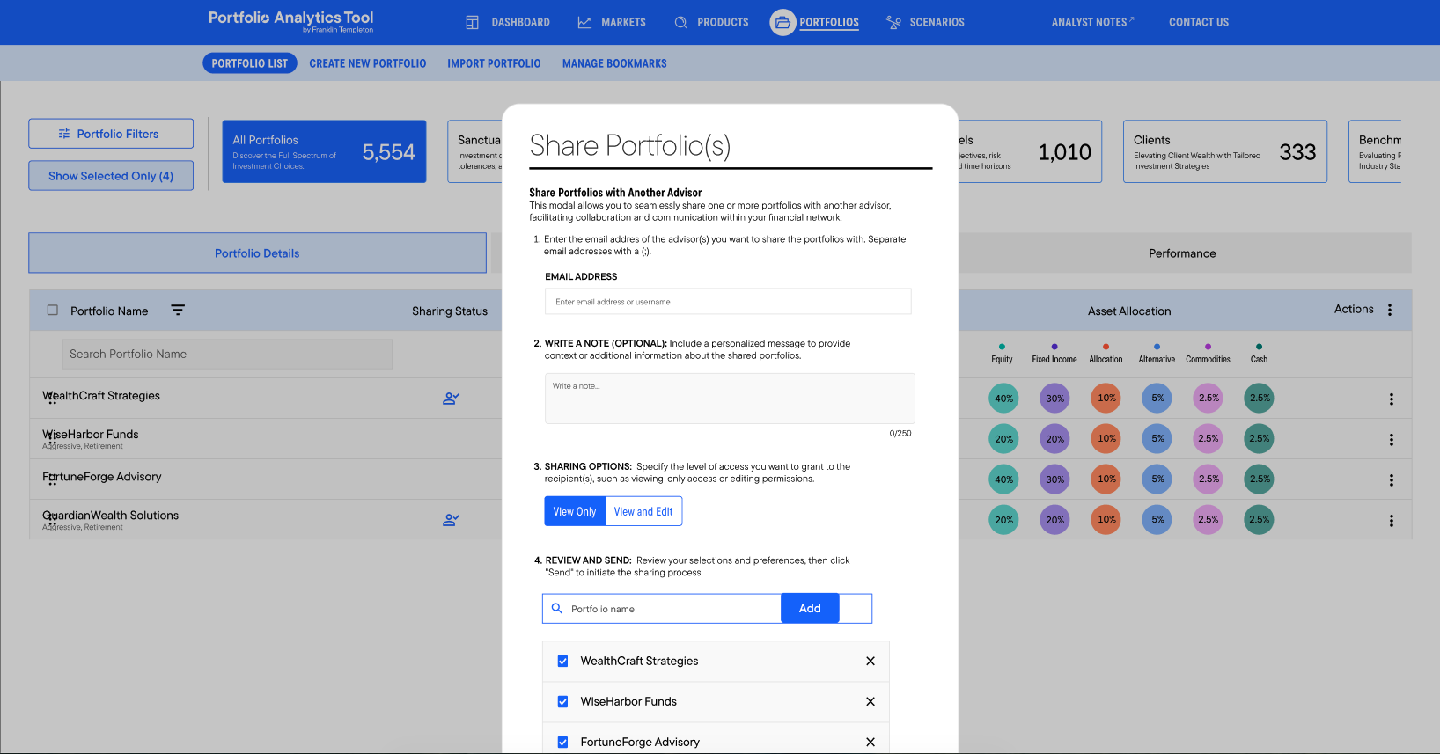Click WiseHarbor Funds 20% Fixed Income bubble
Image resolution: width=1440 pixels, height=754 pixels.
[1054, 439]
